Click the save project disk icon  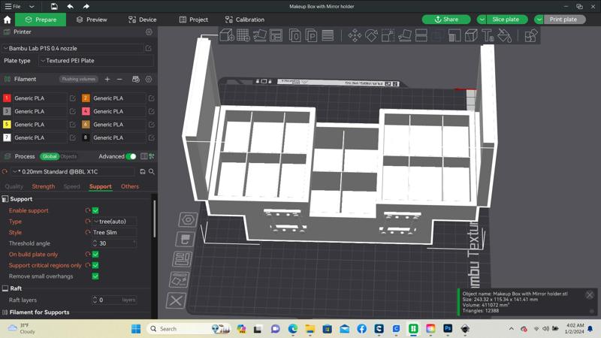coord(54,6)
